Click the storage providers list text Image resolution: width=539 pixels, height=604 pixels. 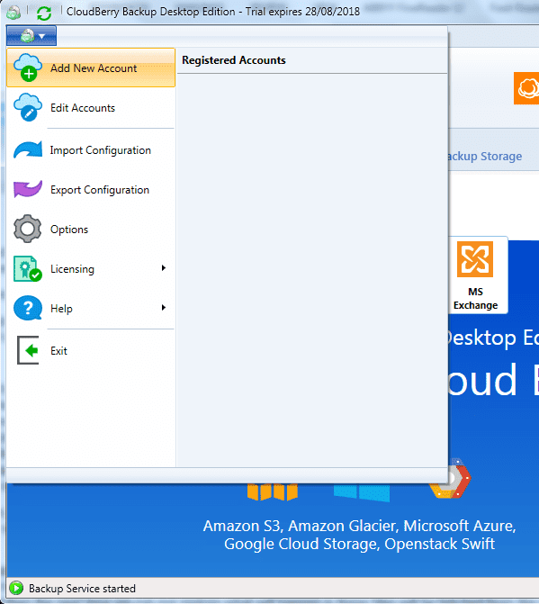point(360,535)
